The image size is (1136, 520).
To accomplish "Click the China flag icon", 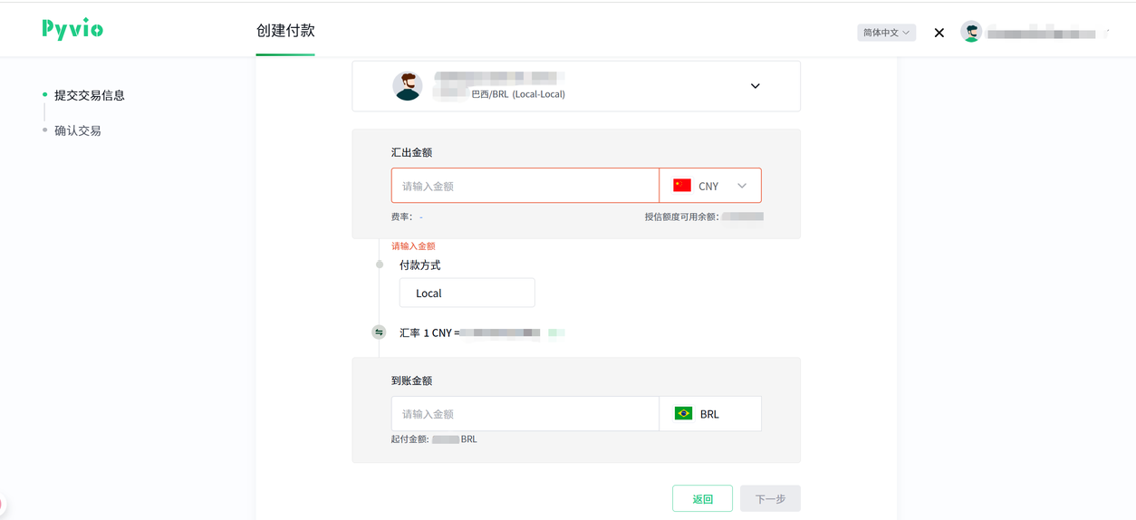I will pos(682,186).
